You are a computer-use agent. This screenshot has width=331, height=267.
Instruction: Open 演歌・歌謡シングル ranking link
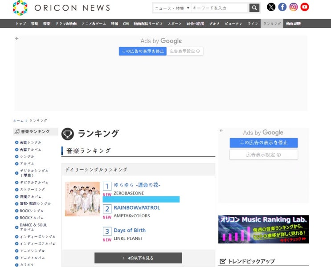(x=35, y=203)
